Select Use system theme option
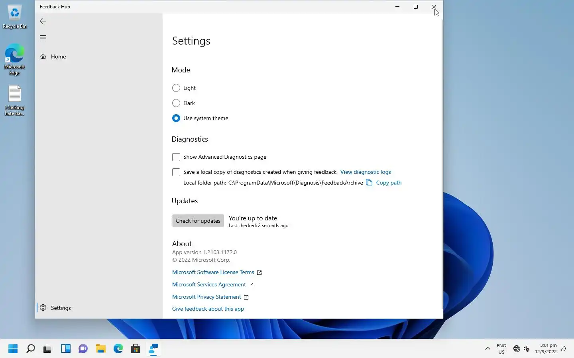This screenshot has height=358, width=574. click(176, 118)
